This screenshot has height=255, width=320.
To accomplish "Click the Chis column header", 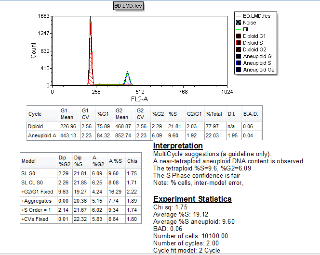I will [x=133, y=161].
